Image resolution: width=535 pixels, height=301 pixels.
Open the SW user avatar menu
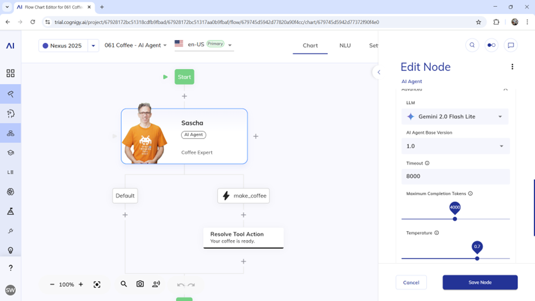pos(10,290)
